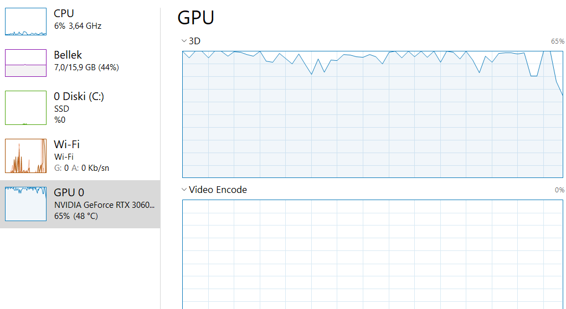Open the Wi-Fi performance entry label
Screen dimensions: 566x309
(x=66, y=144)
